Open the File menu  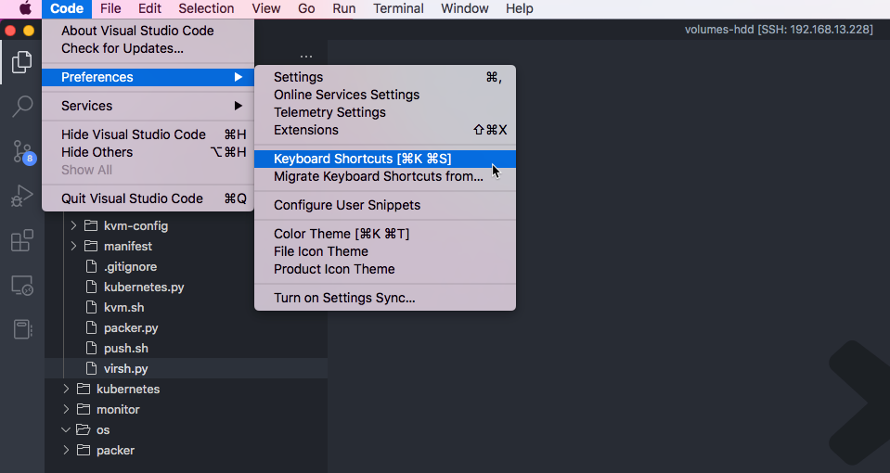pos(110,8)
